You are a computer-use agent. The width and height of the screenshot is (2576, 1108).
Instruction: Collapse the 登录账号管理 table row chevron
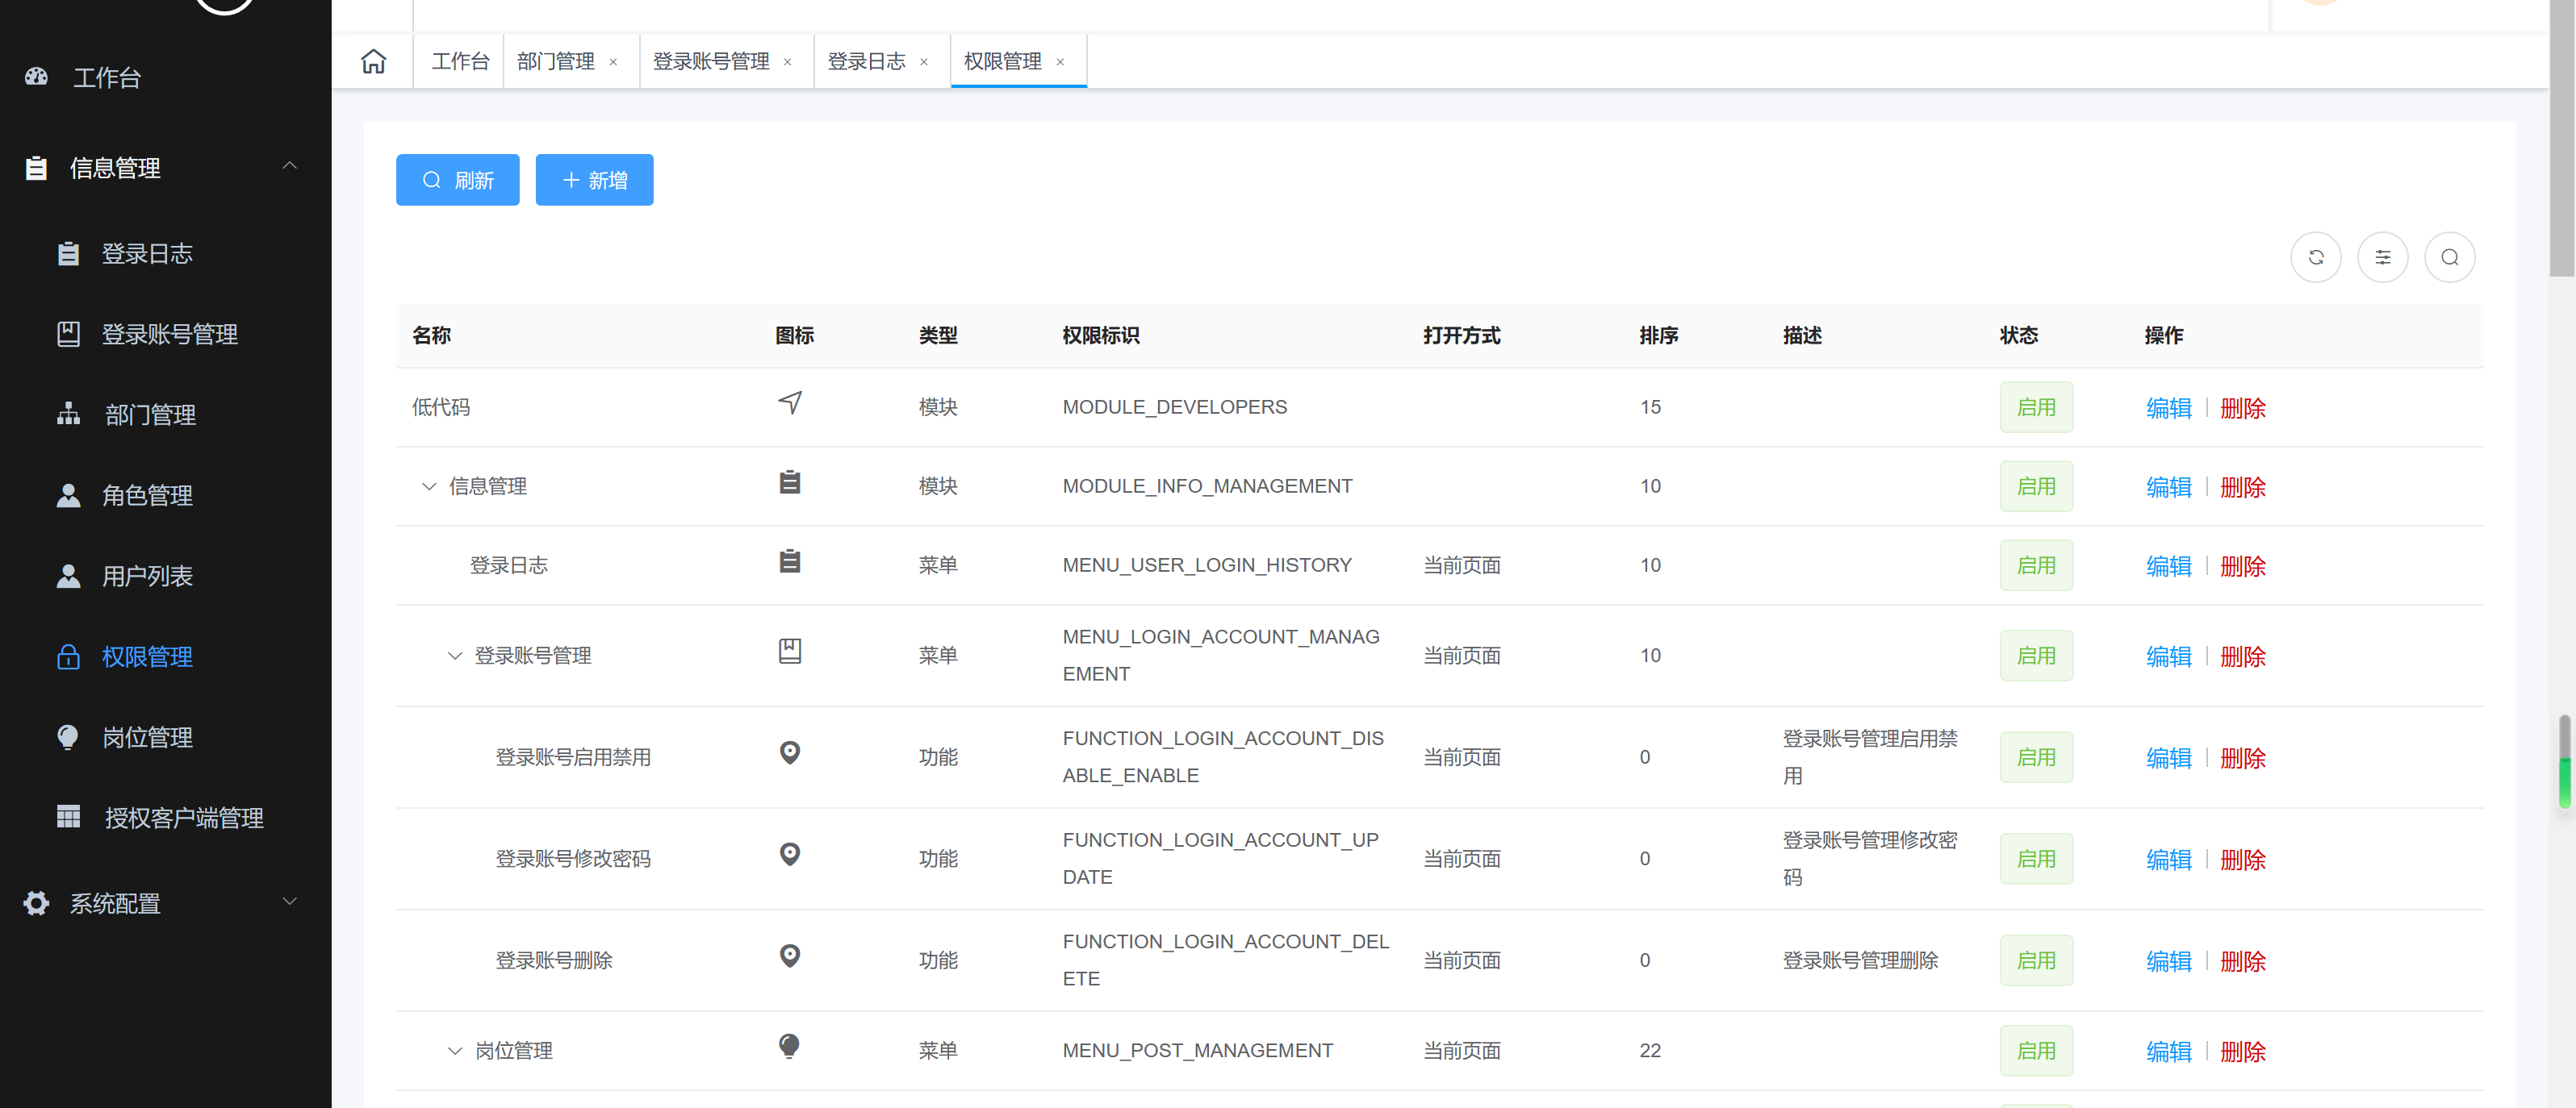[455, 656]
